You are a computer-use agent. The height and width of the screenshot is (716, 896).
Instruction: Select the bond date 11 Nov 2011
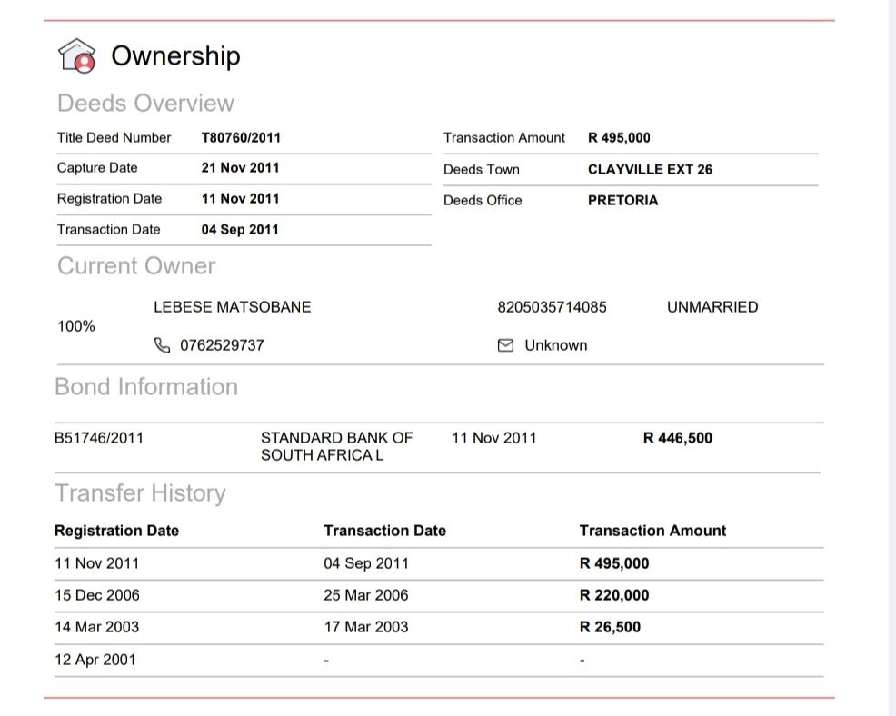point(494,438)
